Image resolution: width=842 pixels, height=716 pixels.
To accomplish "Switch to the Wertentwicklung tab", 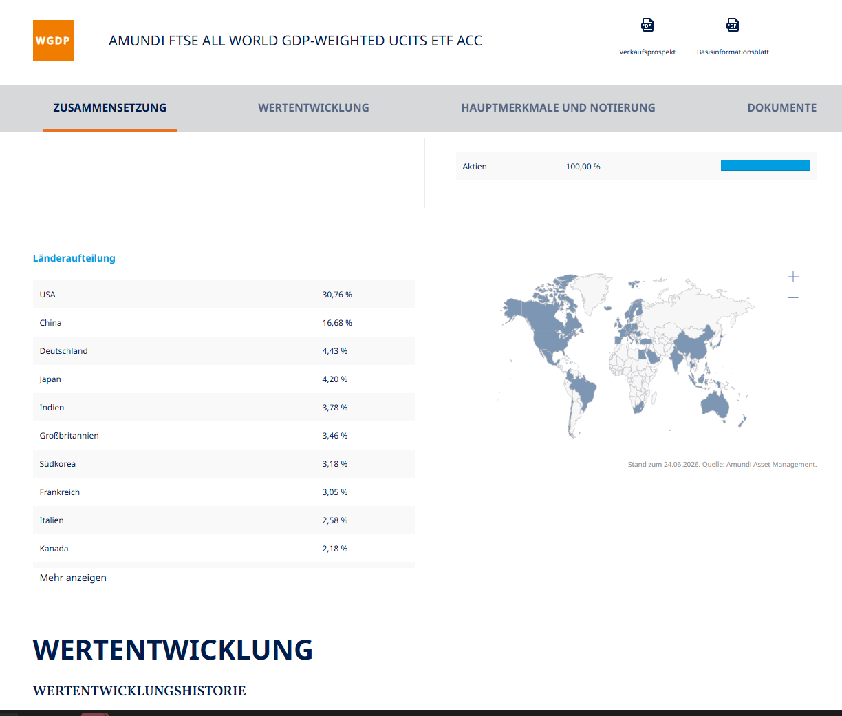I will tap(314, 107).
